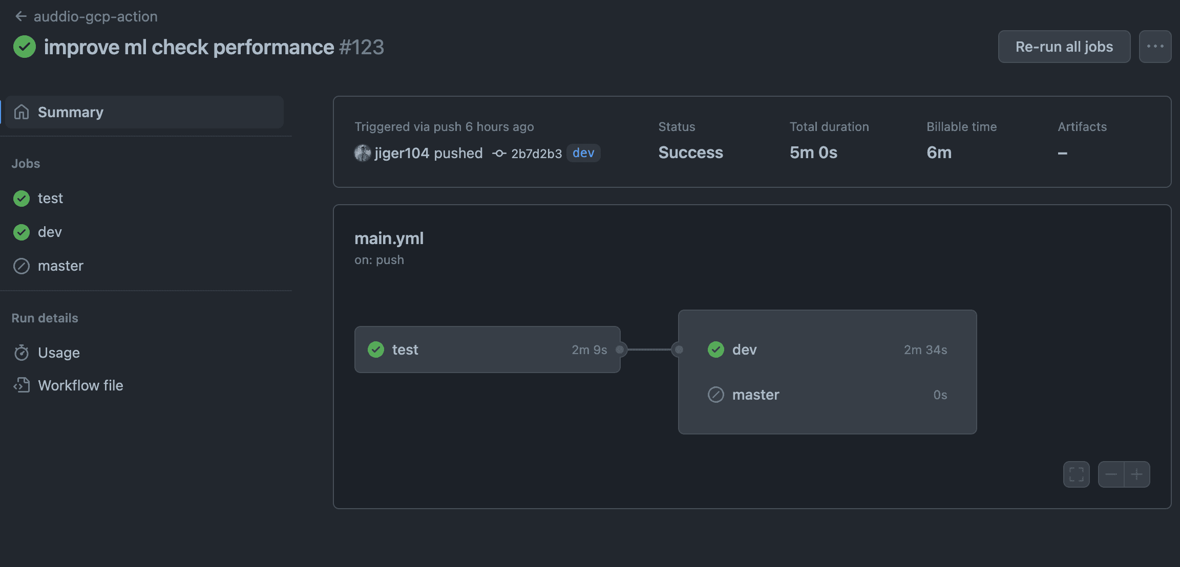Click Re-run all jobs button
This screenshot has width=1180, height=567.
pyautogui.click(x=1064, y=47)
